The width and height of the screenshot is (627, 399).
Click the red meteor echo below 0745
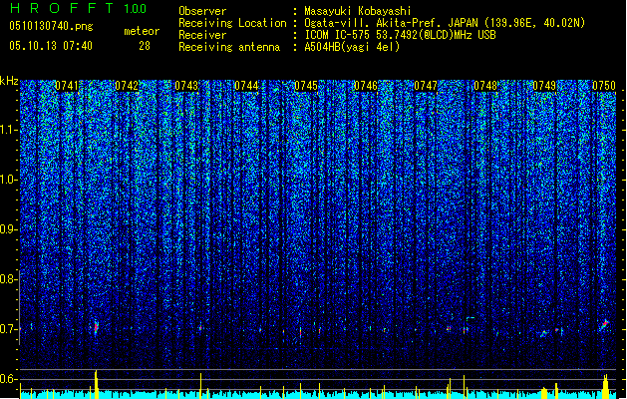click(301, 332)
